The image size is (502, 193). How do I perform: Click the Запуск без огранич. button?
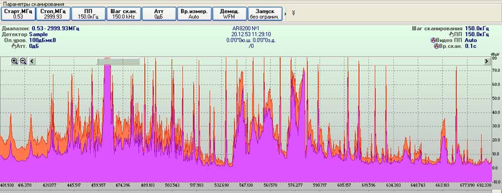pos(265,14)
